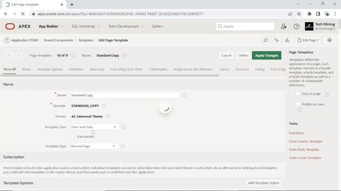The width and height of the screenshot is (341, 191).
Task: Switch to the JavaScript tab
Action: 97,70
